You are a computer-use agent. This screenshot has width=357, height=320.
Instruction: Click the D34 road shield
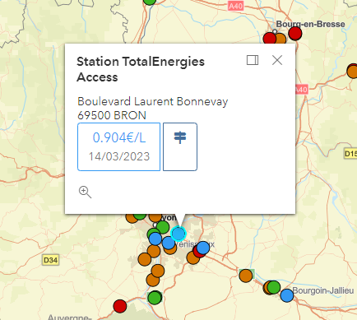(51, 260)
